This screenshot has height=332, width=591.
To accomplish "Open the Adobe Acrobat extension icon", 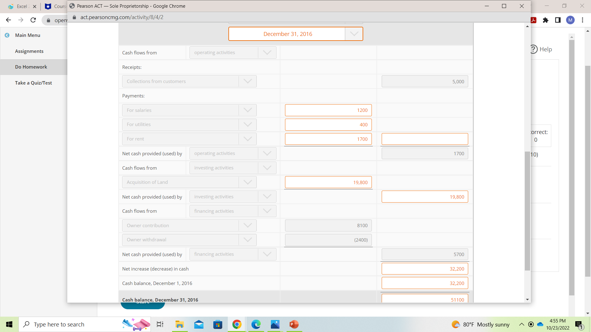I will click(533, 20).
